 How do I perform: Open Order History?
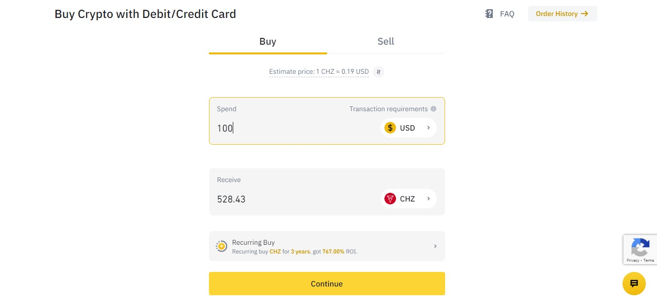[x=562, y=14]
